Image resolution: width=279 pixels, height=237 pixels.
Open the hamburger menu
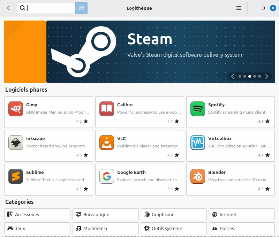(239, 8)
